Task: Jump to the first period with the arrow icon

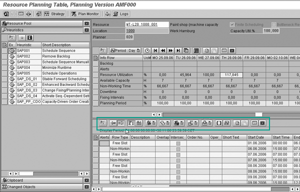Action: coord(155,50)
